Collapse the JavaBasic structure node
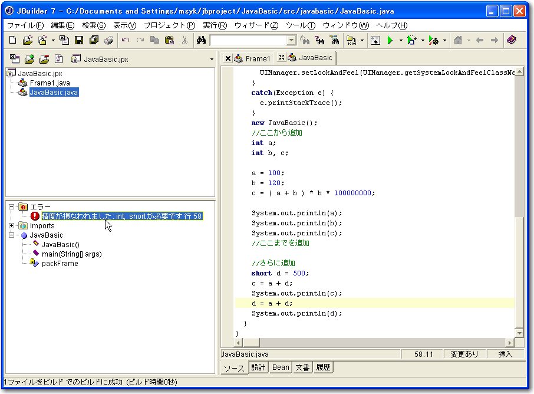 tap(12, 235)
